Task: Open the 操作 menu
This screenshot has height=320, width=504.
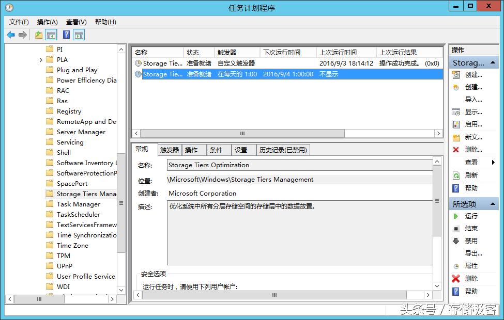Action: point(47,22)
